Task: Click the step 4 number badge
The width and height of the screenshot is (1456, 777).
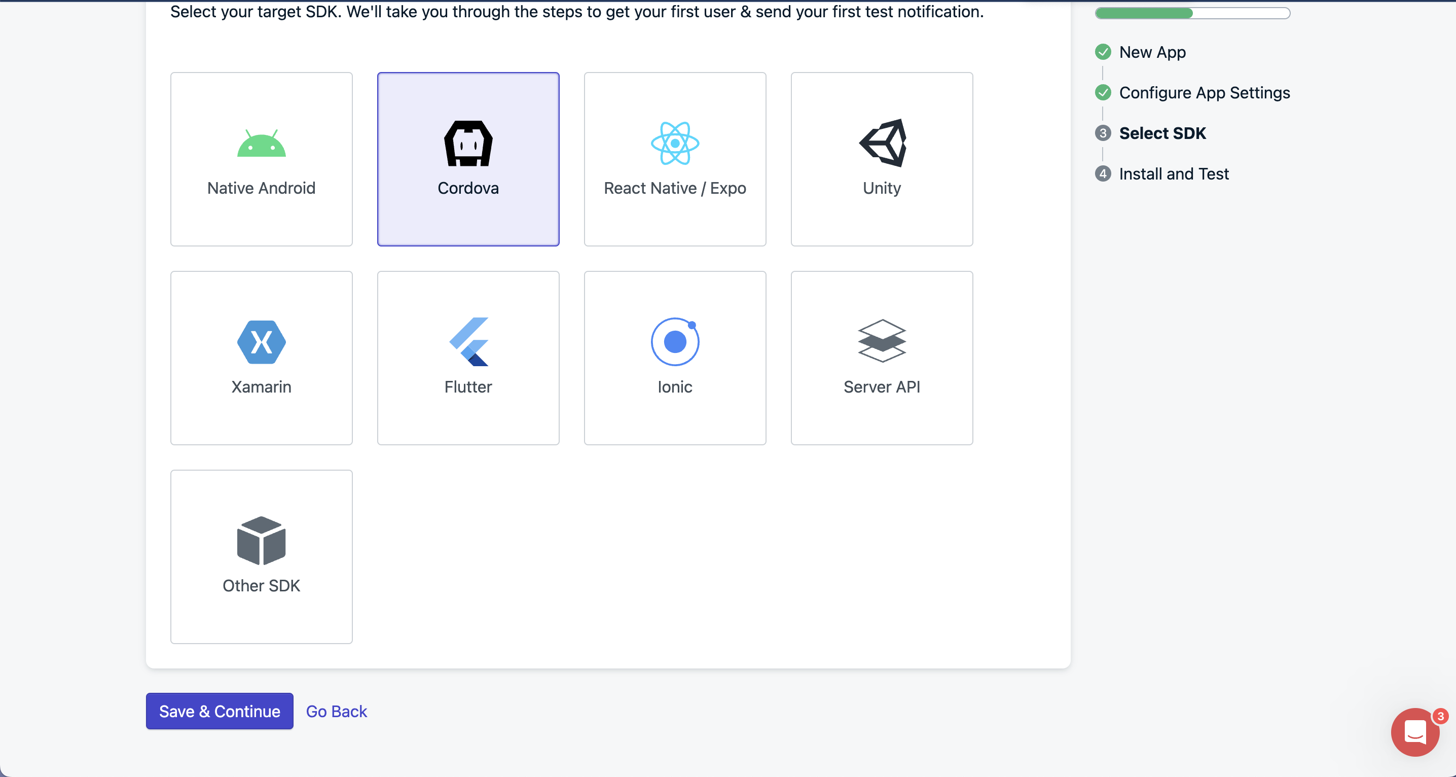Action: click(x=1103, y=173)
